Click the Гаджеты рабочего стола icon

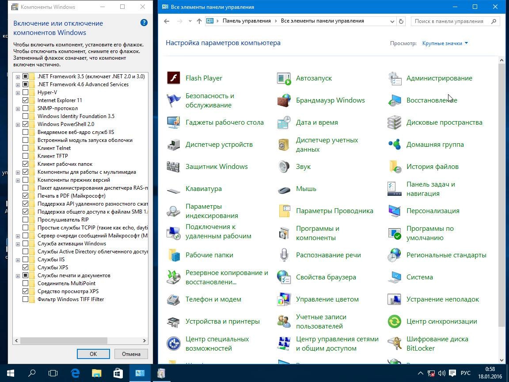coord(173,122)
